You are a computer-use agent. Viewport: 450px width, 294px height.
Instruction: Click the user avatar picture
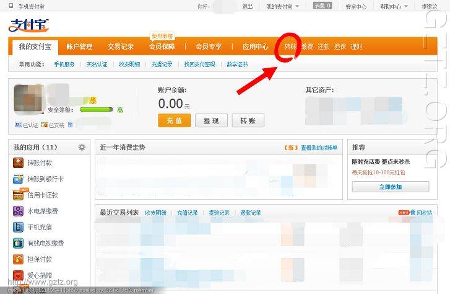point(28,99)
